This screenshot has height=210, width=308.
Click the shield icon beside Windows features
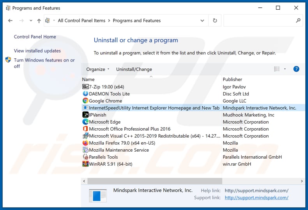[x=8, y=60]
